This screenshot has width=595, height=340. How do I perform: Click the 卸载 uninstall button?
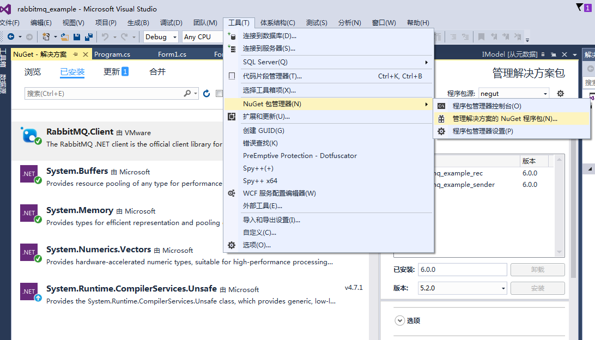538,270
